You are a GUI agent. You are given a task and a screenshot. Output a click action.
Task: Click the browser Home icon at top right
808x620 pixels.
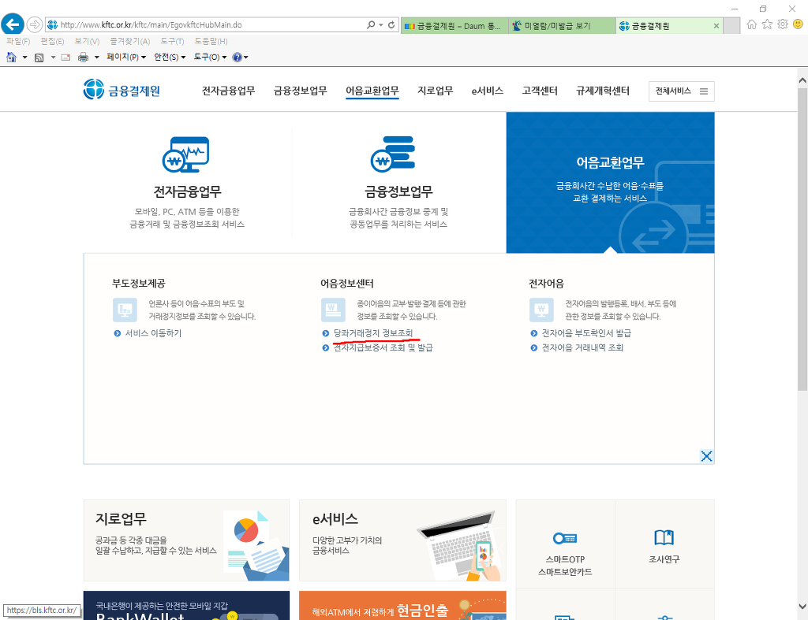pos(752,24)
